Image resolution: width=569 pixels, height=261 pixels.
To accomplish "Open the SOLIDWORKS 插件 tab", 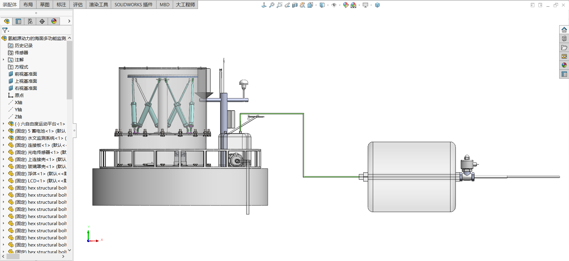I will pyautogui.click(x=133, y=5).
